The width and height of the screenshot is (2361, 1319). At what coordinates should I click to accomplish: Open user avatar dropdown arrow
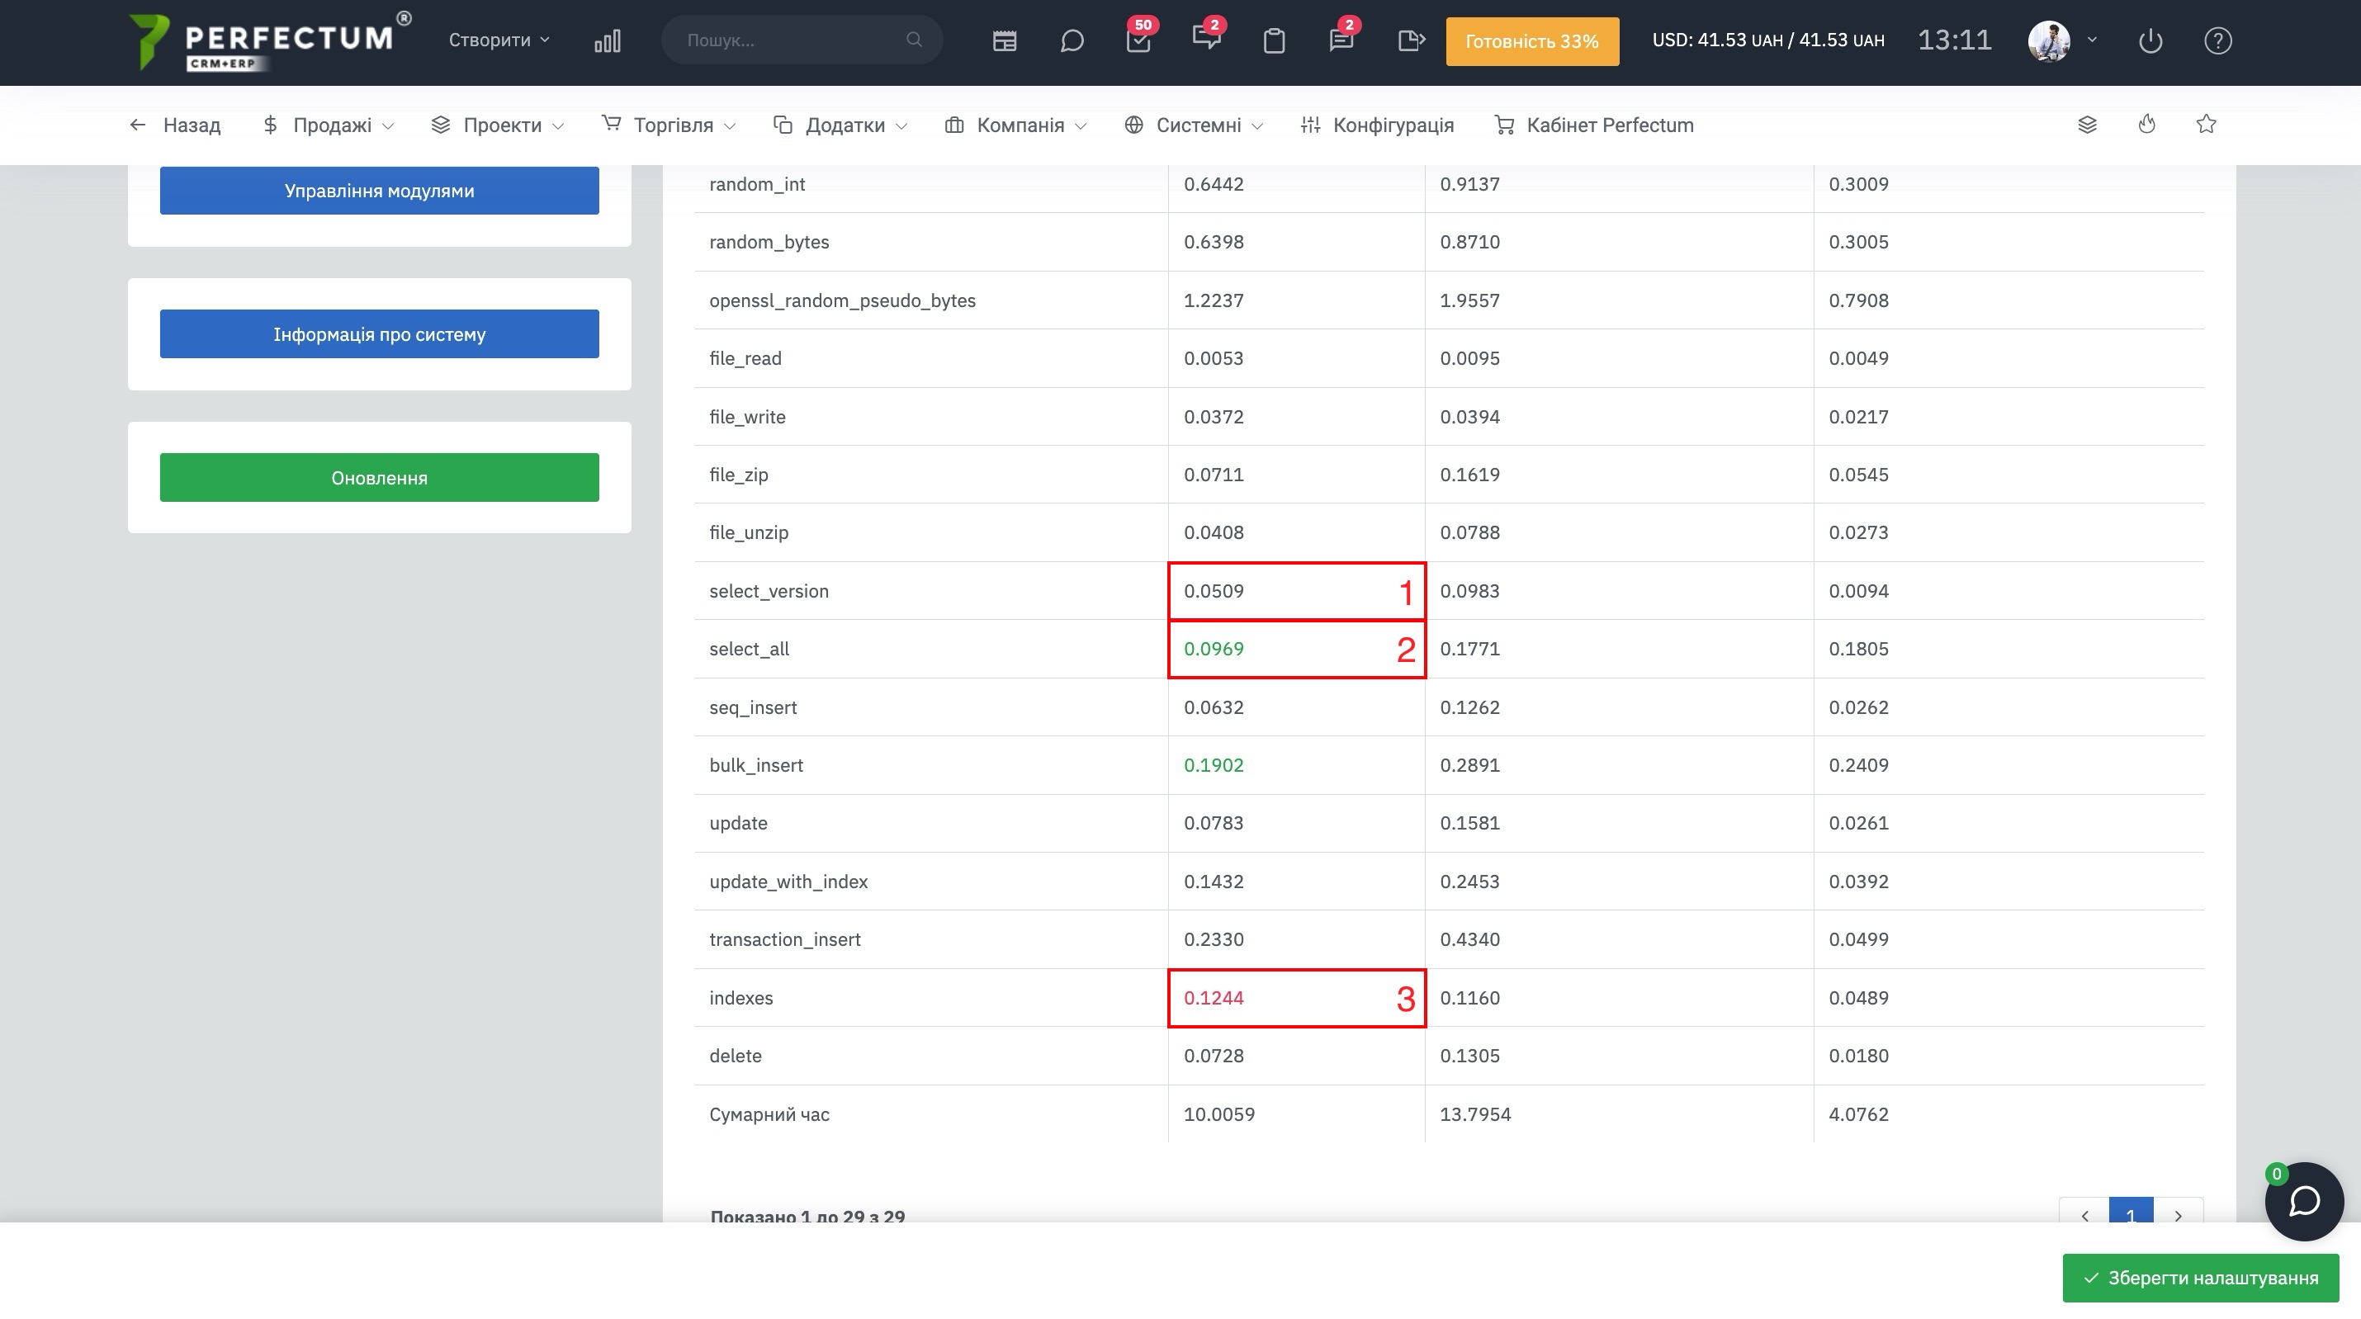[x=2092, y=40]
